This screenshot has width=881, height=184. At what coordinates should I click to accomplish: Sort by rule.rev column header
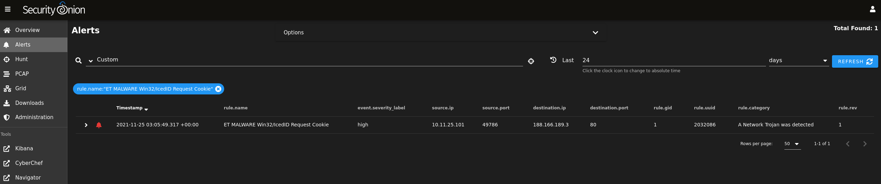tap(847, 108)
